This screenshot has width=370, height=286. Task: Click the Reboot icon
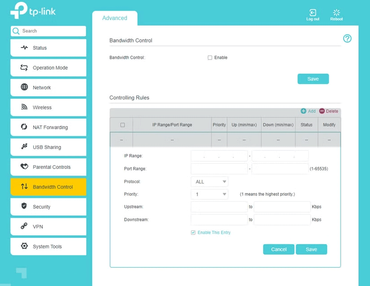pyautogui.click(x=336, y=13)
